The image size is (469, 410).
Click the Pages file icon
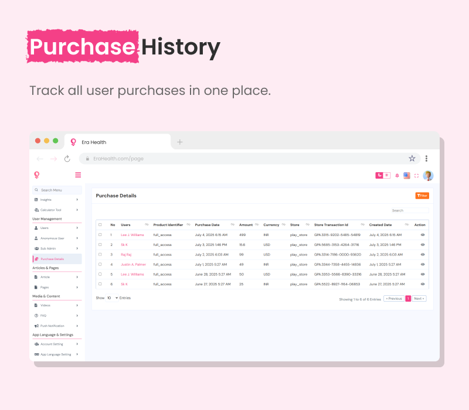(36, 287)
